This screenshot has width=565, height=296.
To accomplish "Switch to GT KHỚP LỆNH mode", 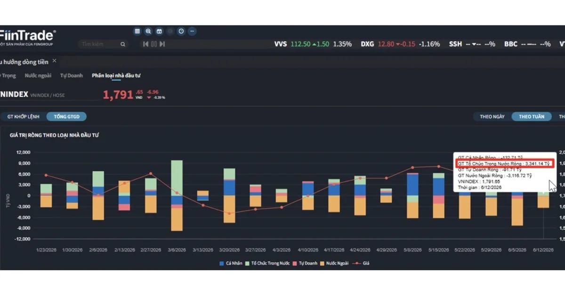I will click(24, 117).
